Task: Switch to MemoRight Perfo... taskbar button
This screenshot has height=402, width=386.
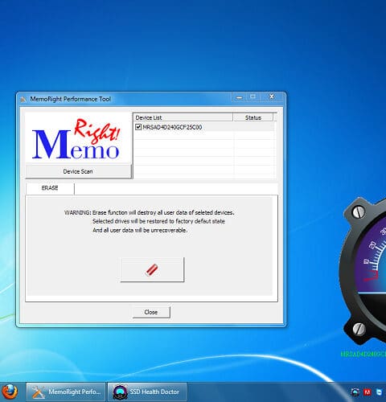Action: (x=66, y=392)
